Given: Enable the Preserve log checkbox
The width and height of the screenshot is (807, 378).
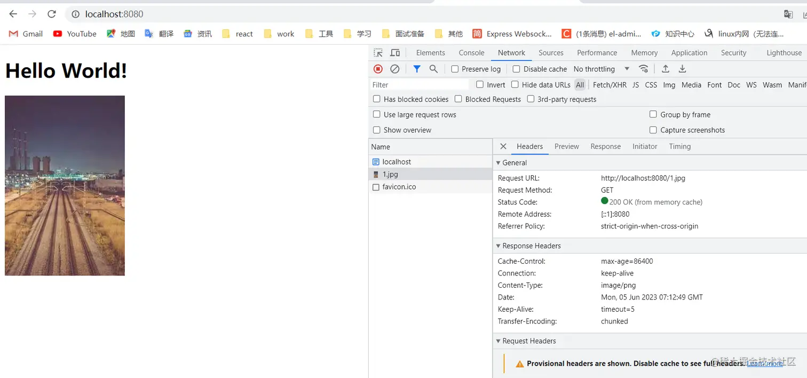Looking at the screenshot, I should (x=455, y=69).
